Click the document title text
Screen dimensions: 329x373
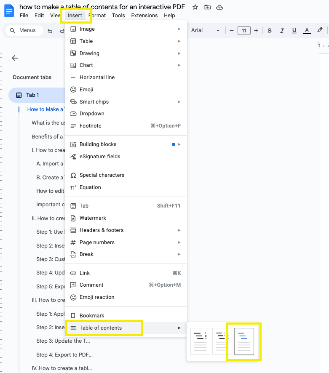click(102, 7)
